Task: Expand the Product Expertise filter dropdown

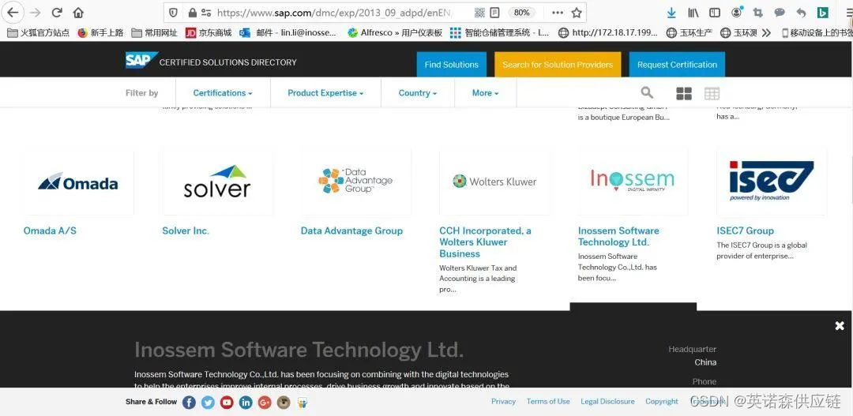Action: 325,93
